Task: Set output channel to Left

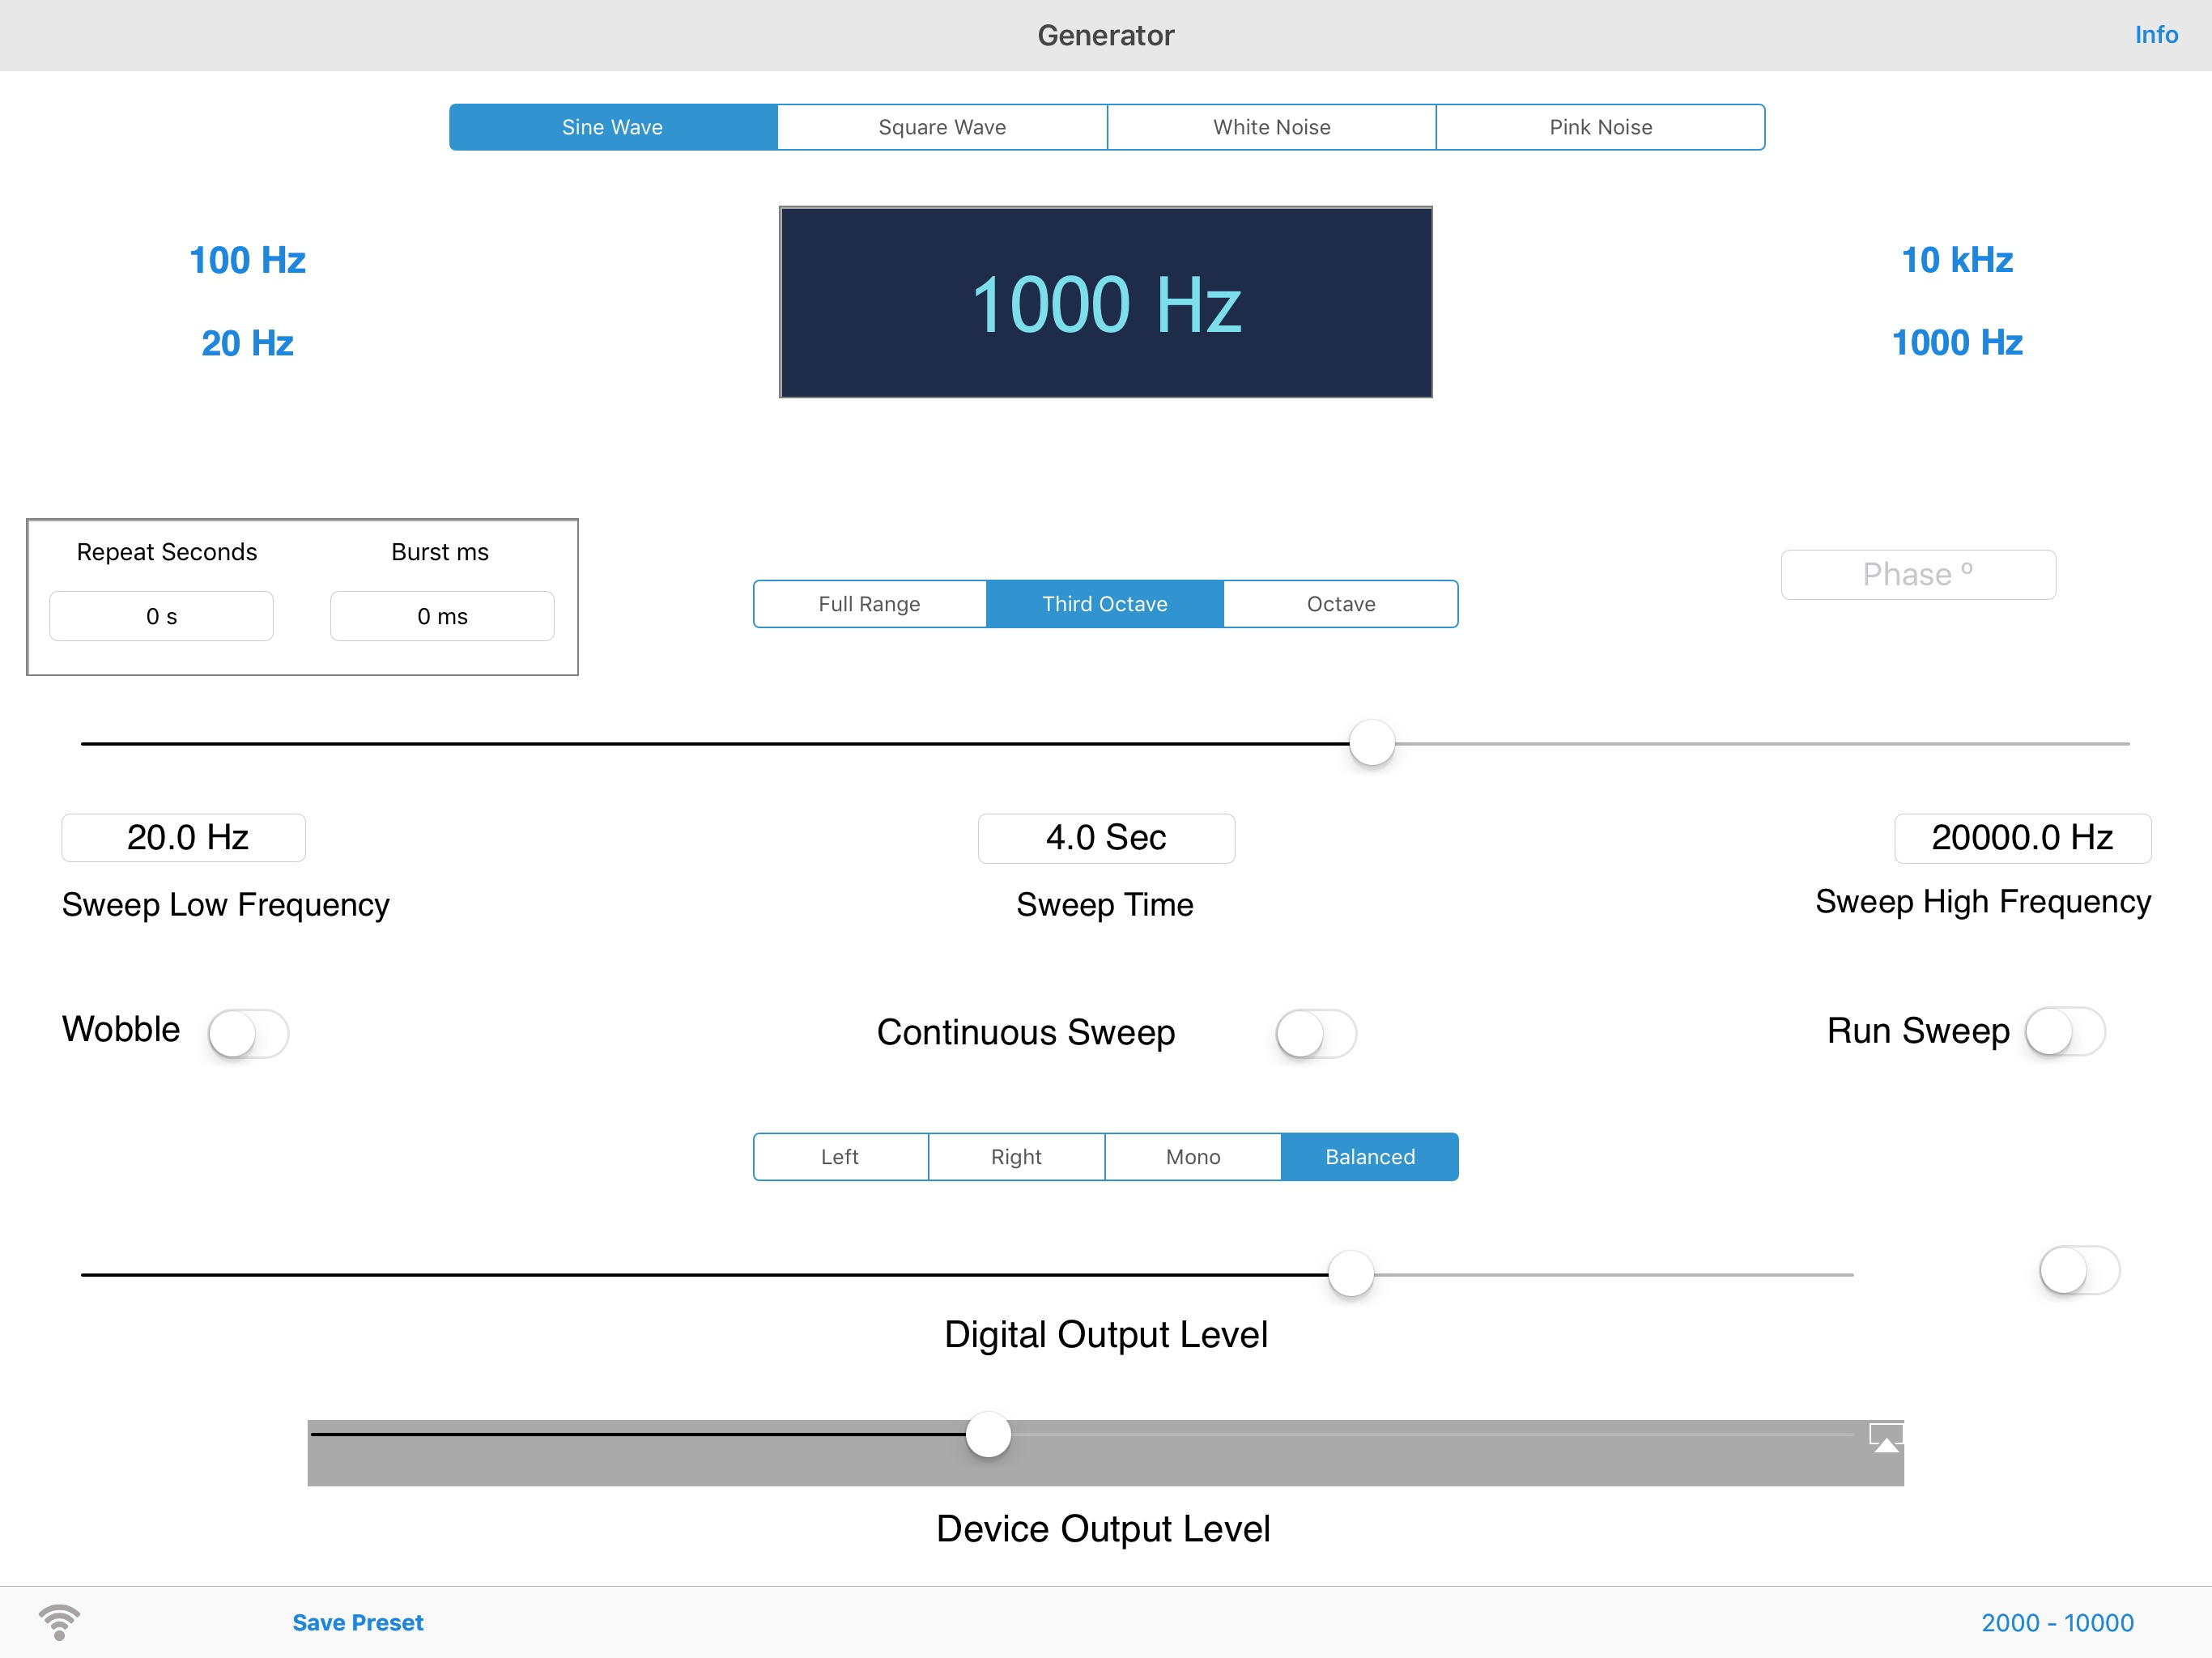Action: (x=840, y=1157)
